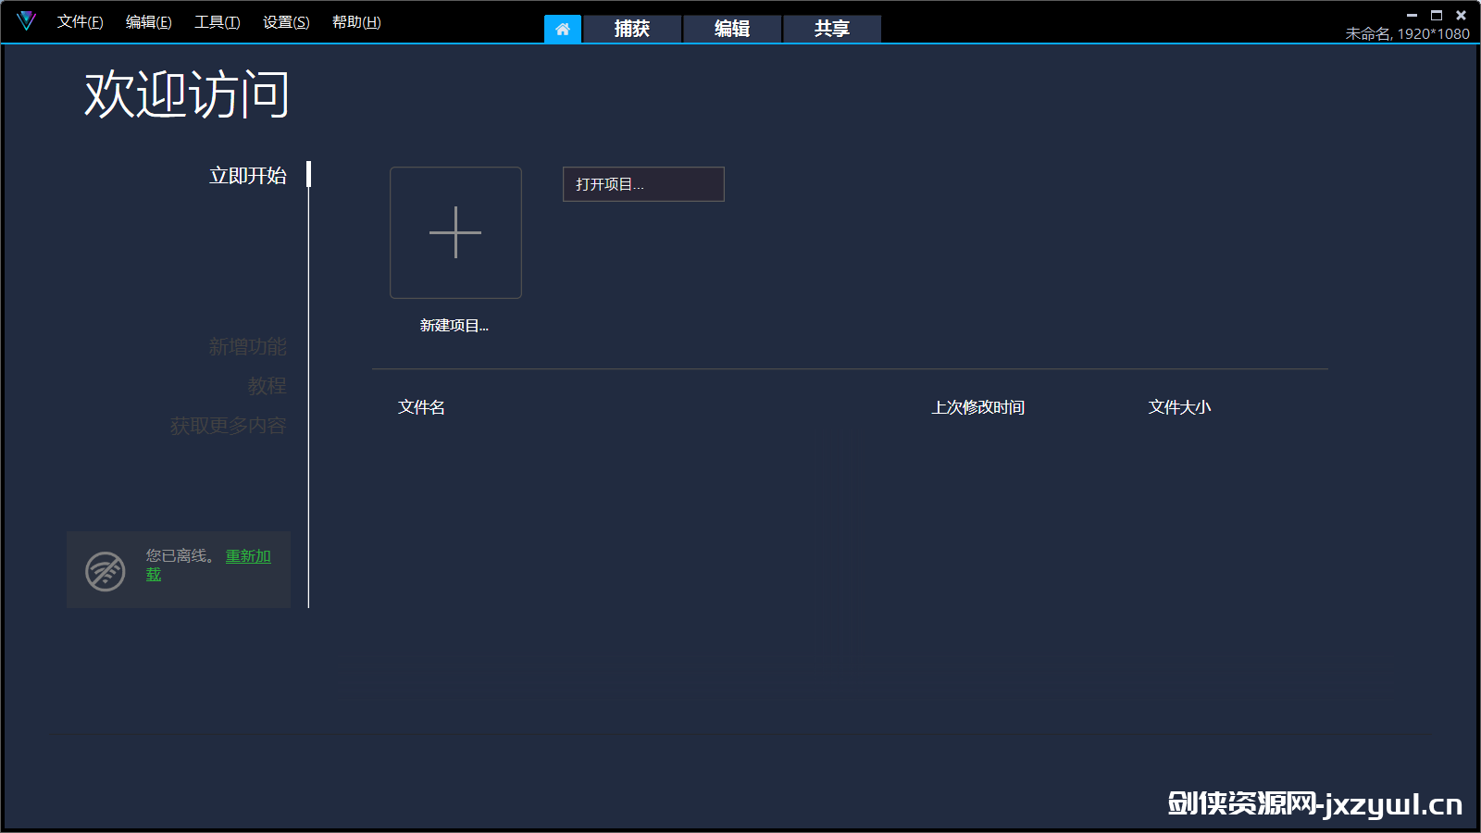Close the application window
Viewport: 1481px width, 833px height.
click(1462, 15)
